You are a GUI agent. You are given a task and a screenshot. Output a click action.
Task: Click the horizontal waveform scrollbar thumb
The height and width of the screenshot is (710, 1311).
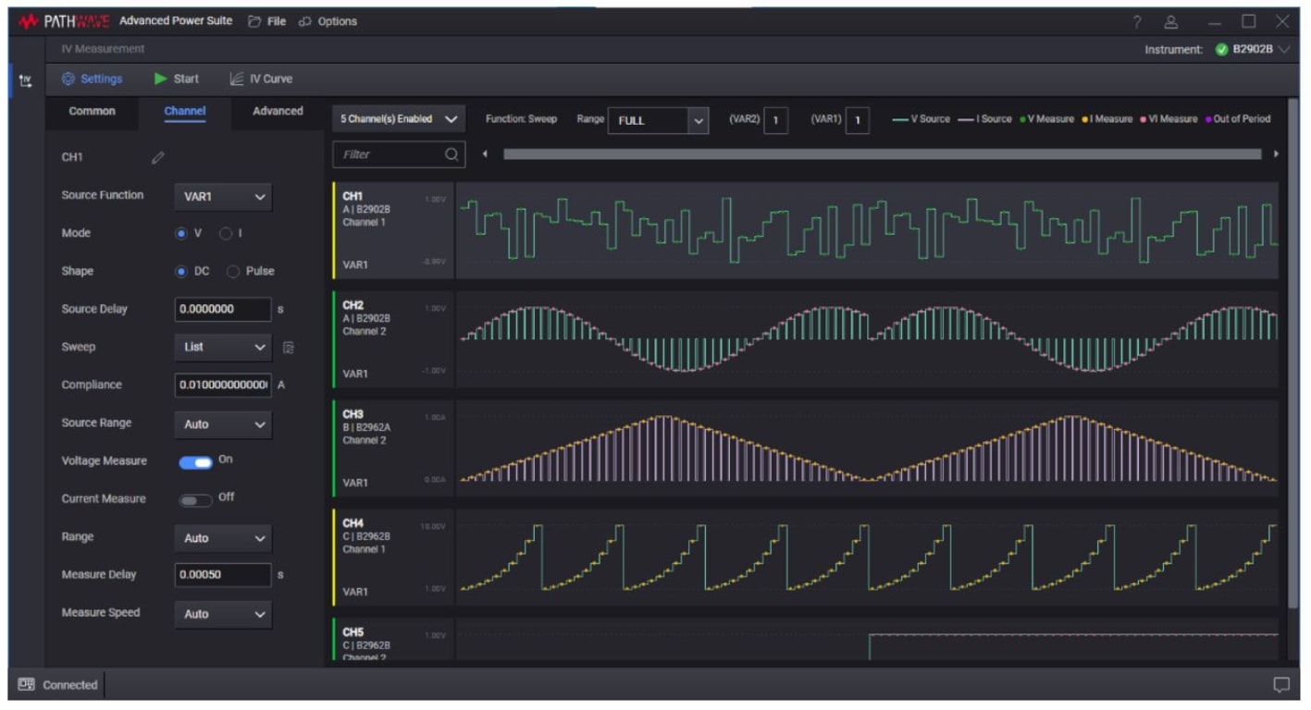(x=882, y=154)
